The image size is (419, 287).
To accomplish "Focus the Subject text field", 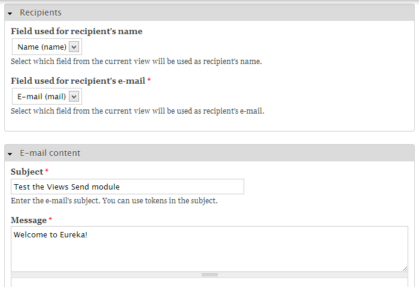I will [127, 187].
